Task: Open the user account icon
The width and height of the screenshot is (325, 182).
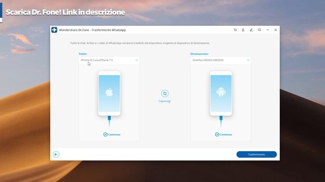Action: coord(243,30)
